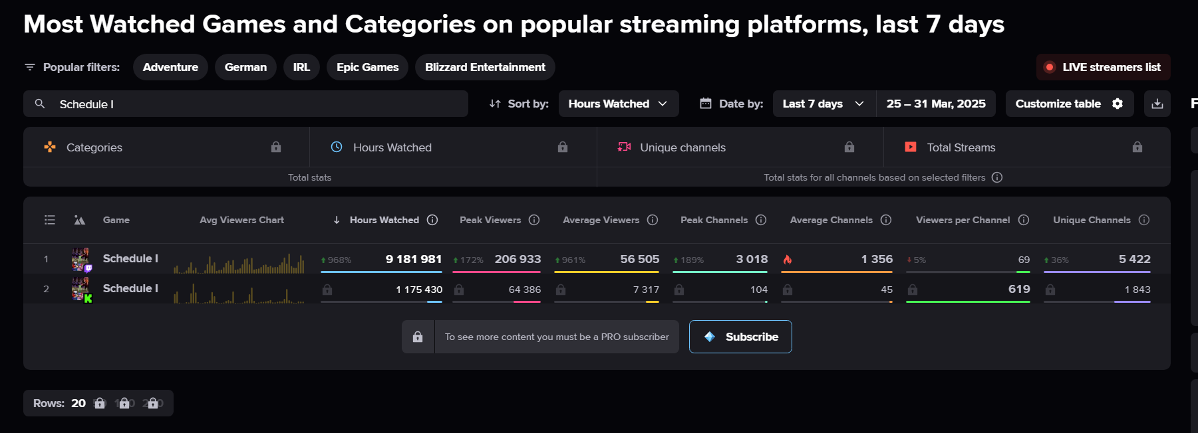Click info icon next to Peak Viewers

(x=534, y=220)
